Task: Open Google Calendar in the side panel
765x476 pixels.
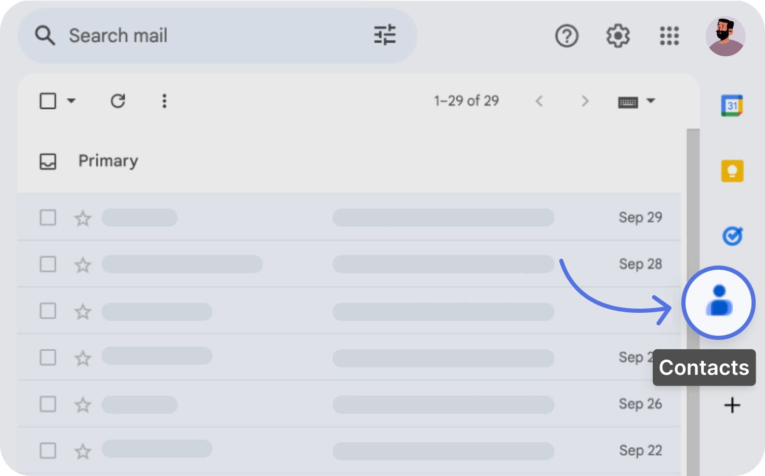Action: 732,105
